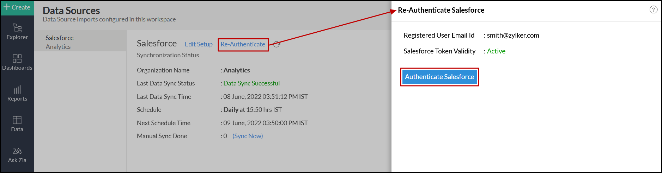Open the Edit Setup link
This screenshot has height=173, width=662.
[199, 44]
